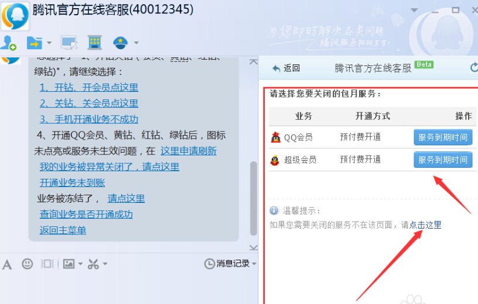The height and width of the screenshot is (304, 478).
Task: Click the 返回主菜单 link
Action: (63, 230)
